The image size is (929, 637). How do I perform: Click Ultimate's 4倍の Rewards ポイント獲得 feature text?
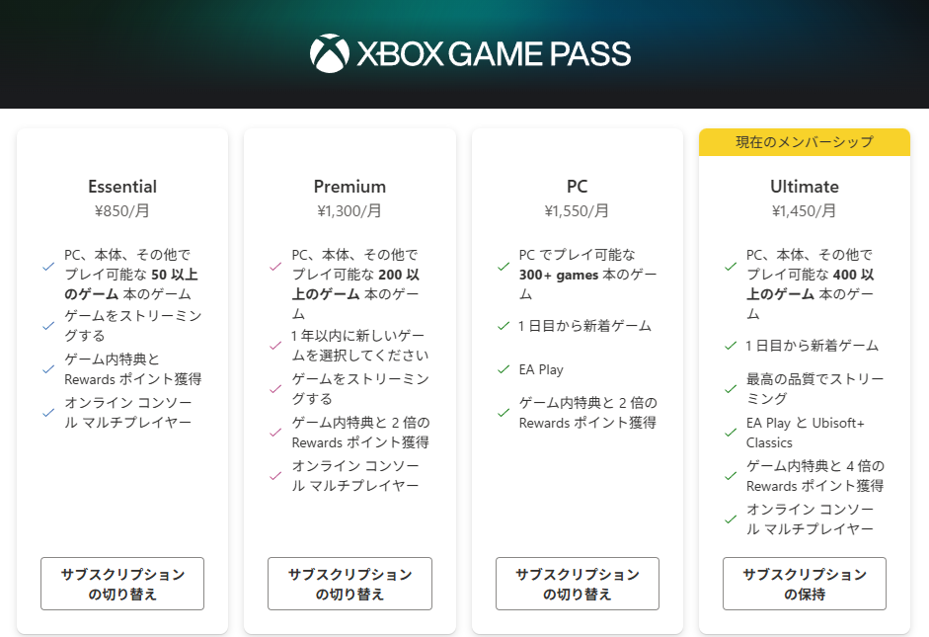(x=814, y=476)
